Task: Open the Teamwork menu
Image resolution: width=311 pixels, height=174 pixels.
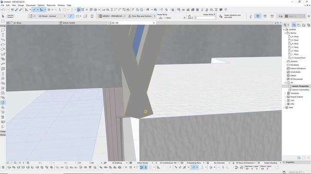Action: point(51,5)
